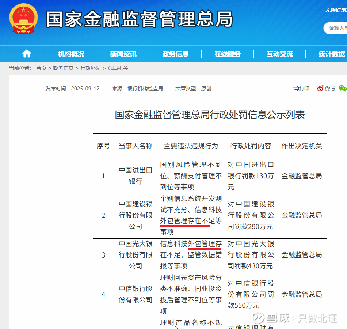Click the 主要违法违规行为 column header
The image size is (347, 329).
[x=191, y=146]
